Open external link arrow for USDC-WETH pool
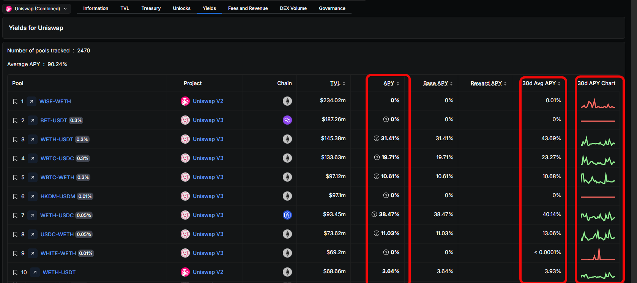 click(33, 234)
